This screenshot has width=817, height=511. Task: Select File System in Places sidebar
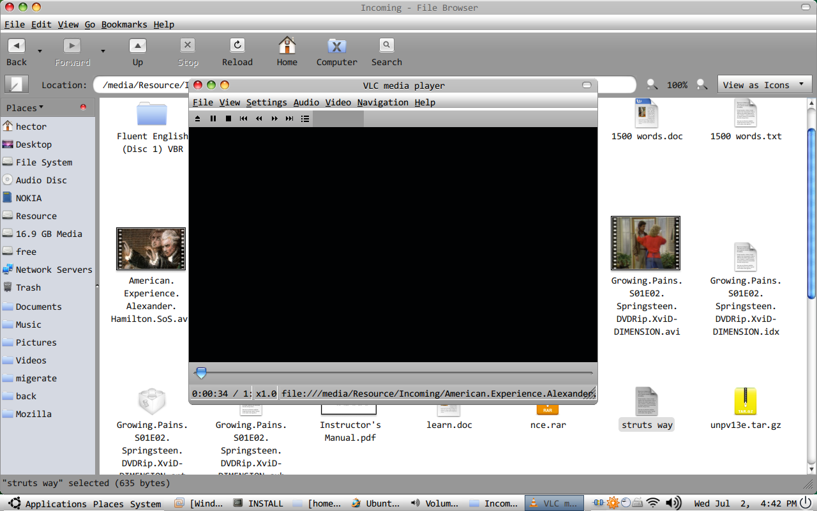pyautogui.click(x=48, y=162)
